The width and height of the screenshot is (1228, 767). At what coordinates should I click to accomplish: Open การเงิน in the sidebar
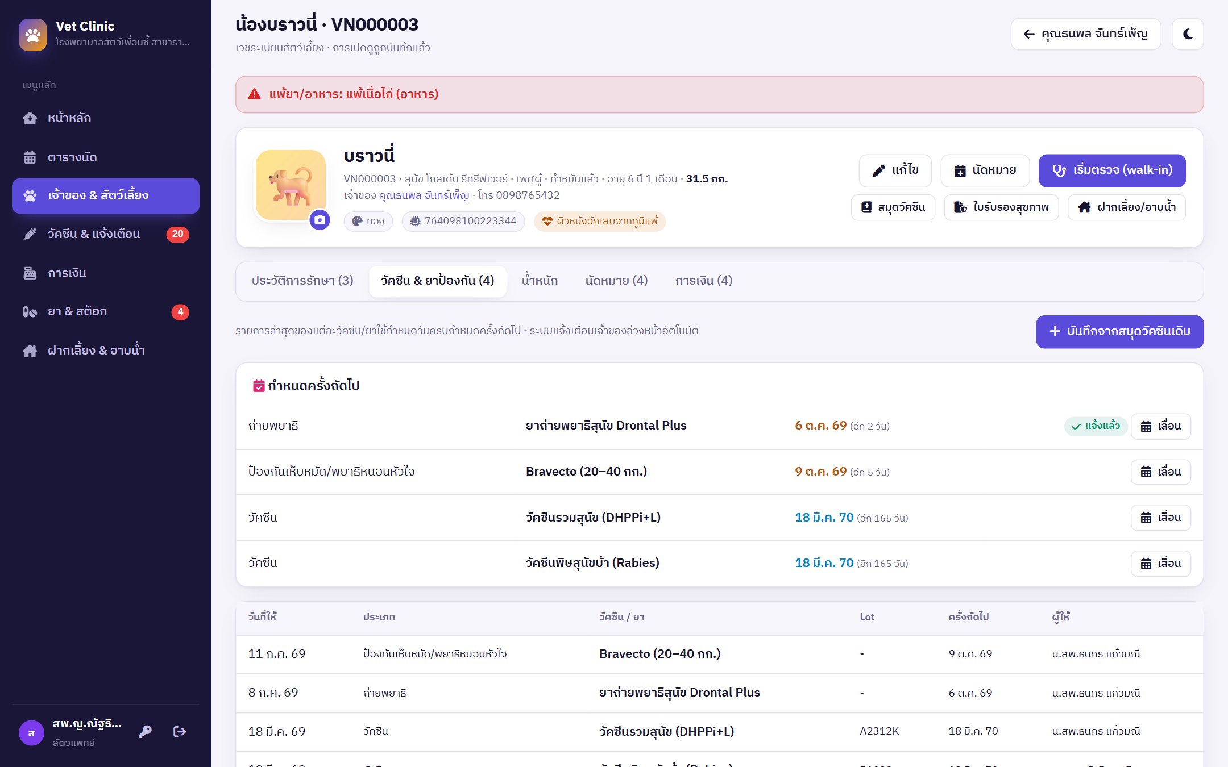(106, 273)
